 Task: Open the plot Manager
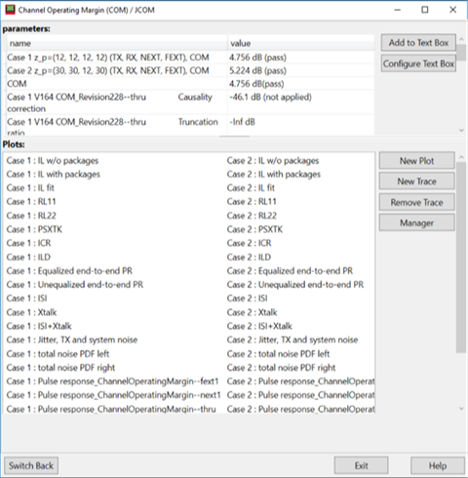pyautogui.click(x=416, y=222)
